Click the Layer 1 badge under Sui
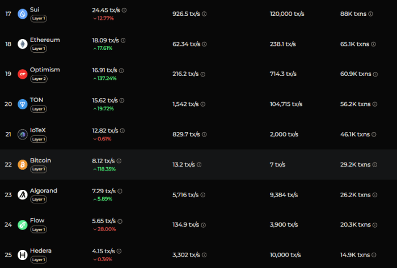This screenshot has height=268, width=397. tap(39, 19)
